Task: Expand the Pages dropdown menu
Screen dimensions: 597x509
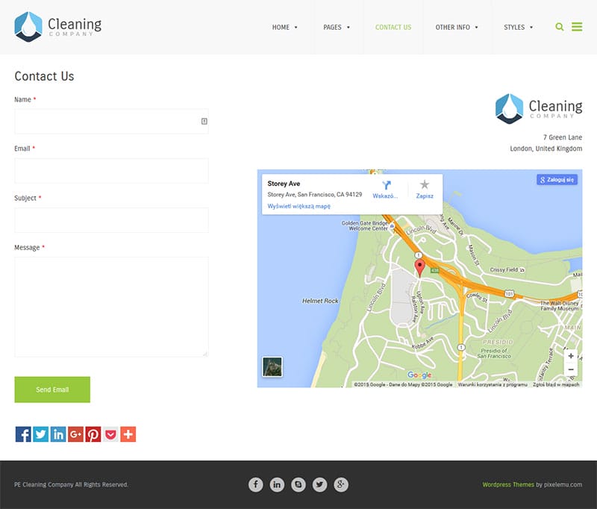Action: 336,28
